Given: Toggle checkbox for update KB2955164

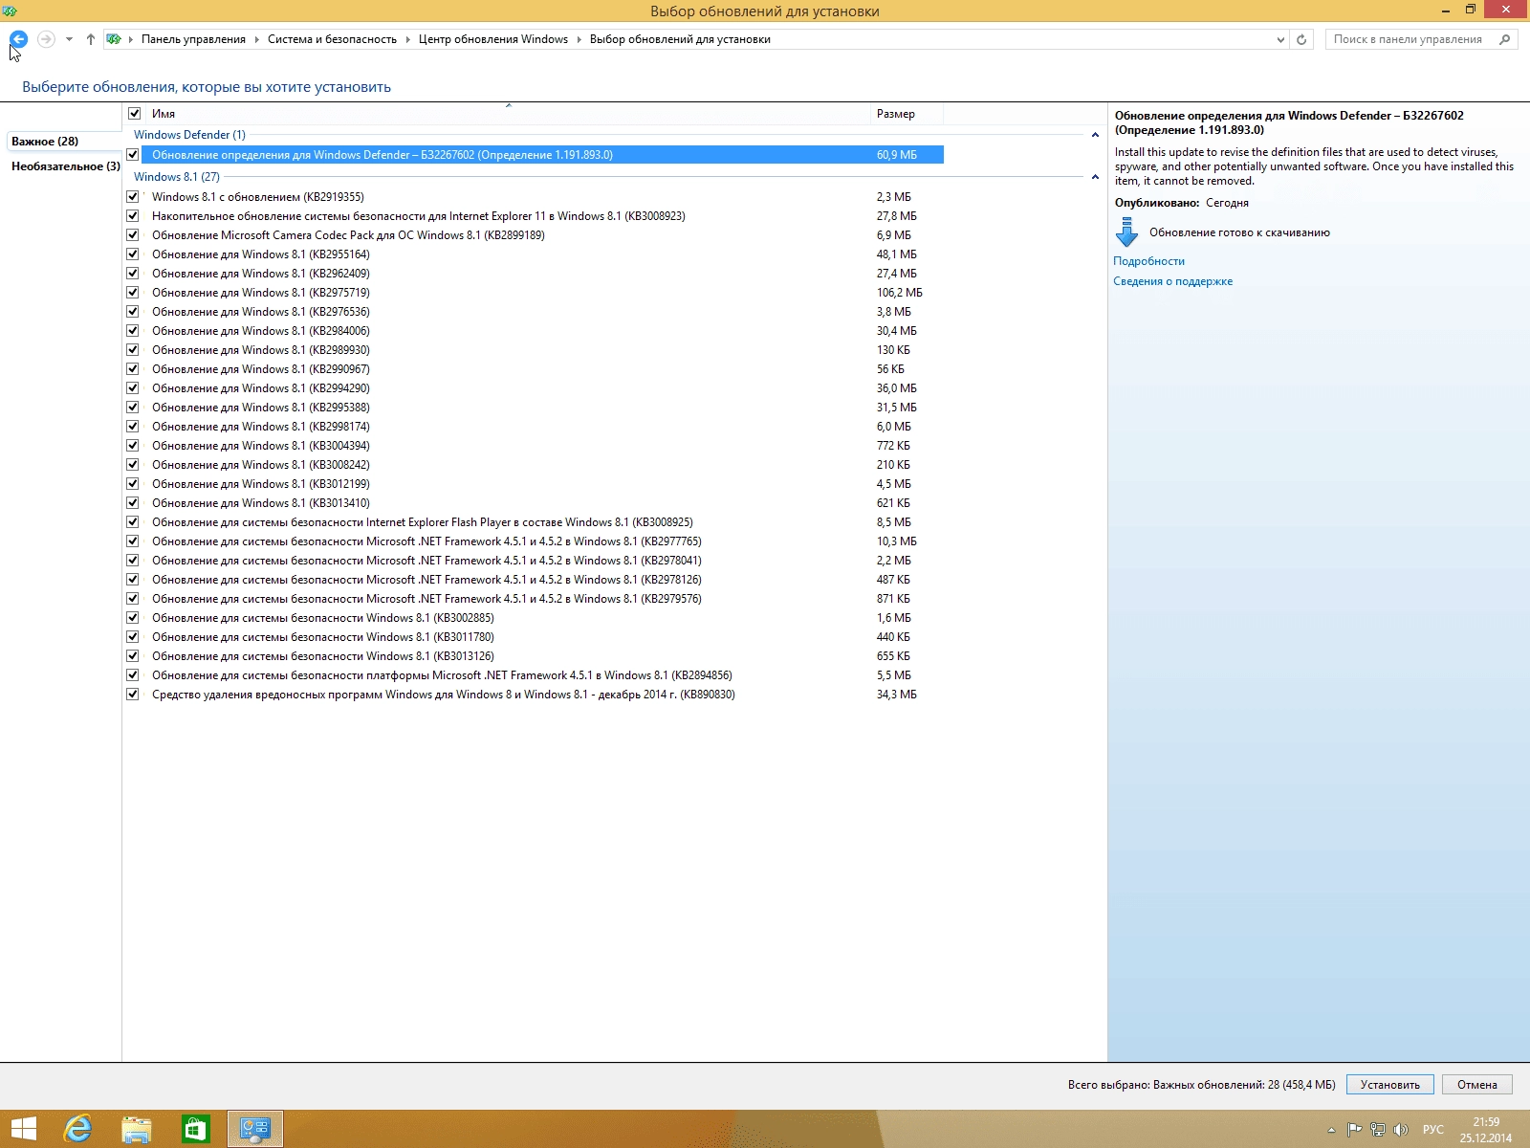Looking at the screenshot, I should pos(133,254).
